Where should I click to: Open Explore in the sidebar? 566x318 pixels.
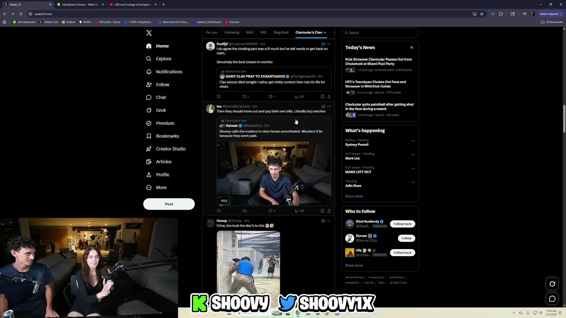click(x=159, y=59)
